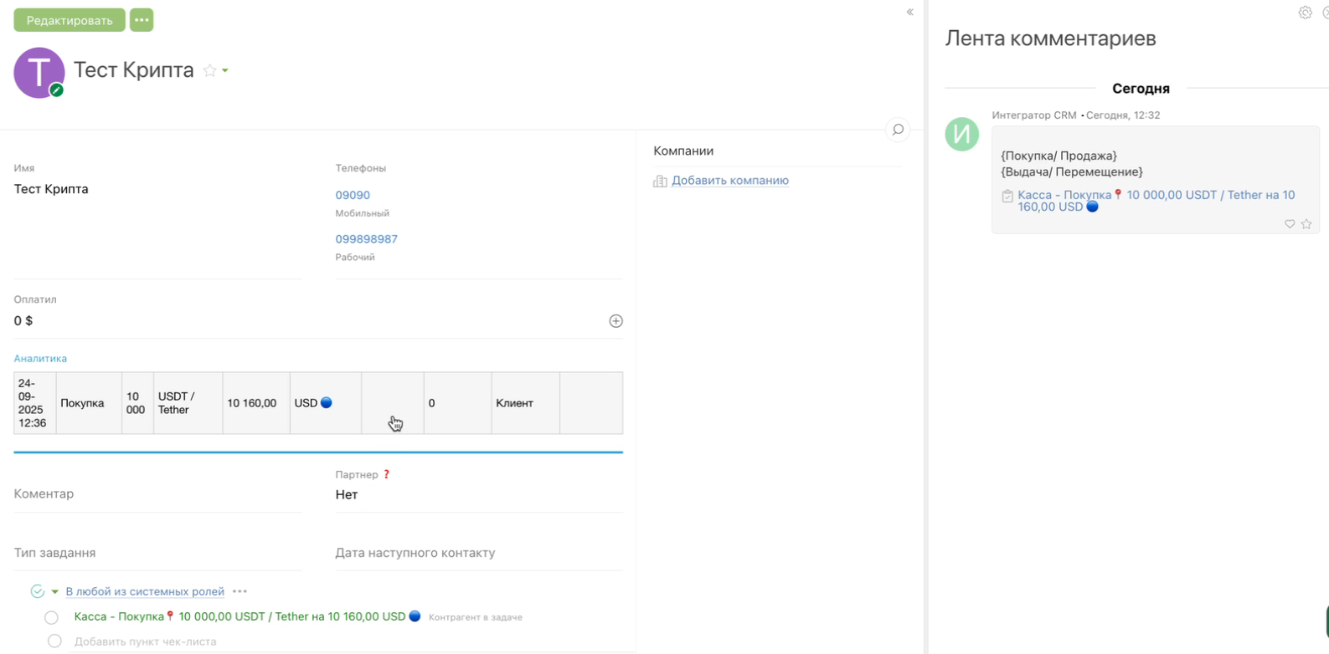Open Добавить компанию link
This screenshot has width=1329, height=654.
729,181
